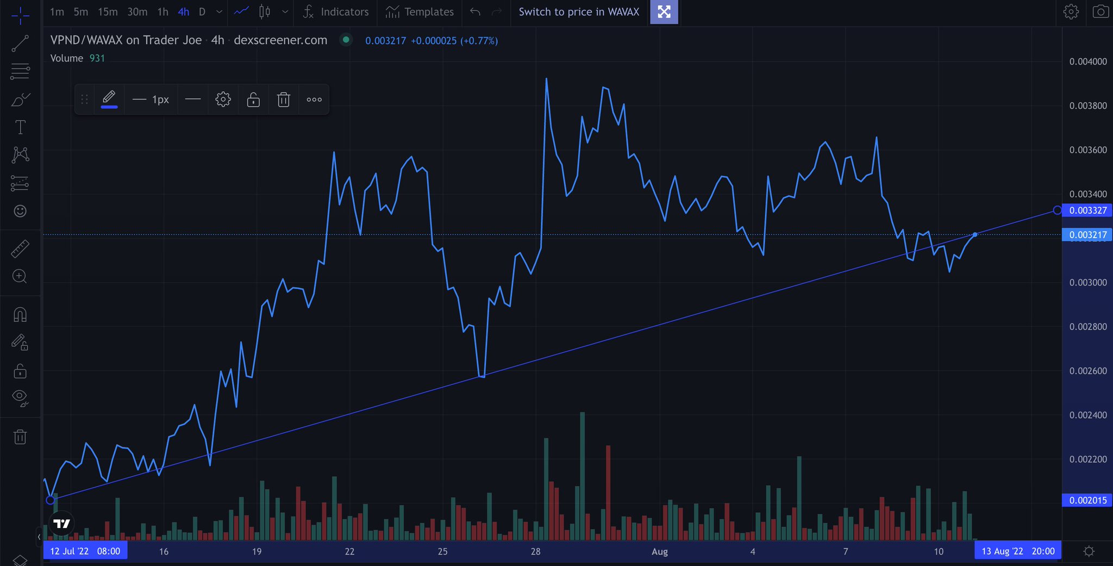Toggle lock all drawing tools
This screenshot has width=1113, height=566.
pos(20,371)
